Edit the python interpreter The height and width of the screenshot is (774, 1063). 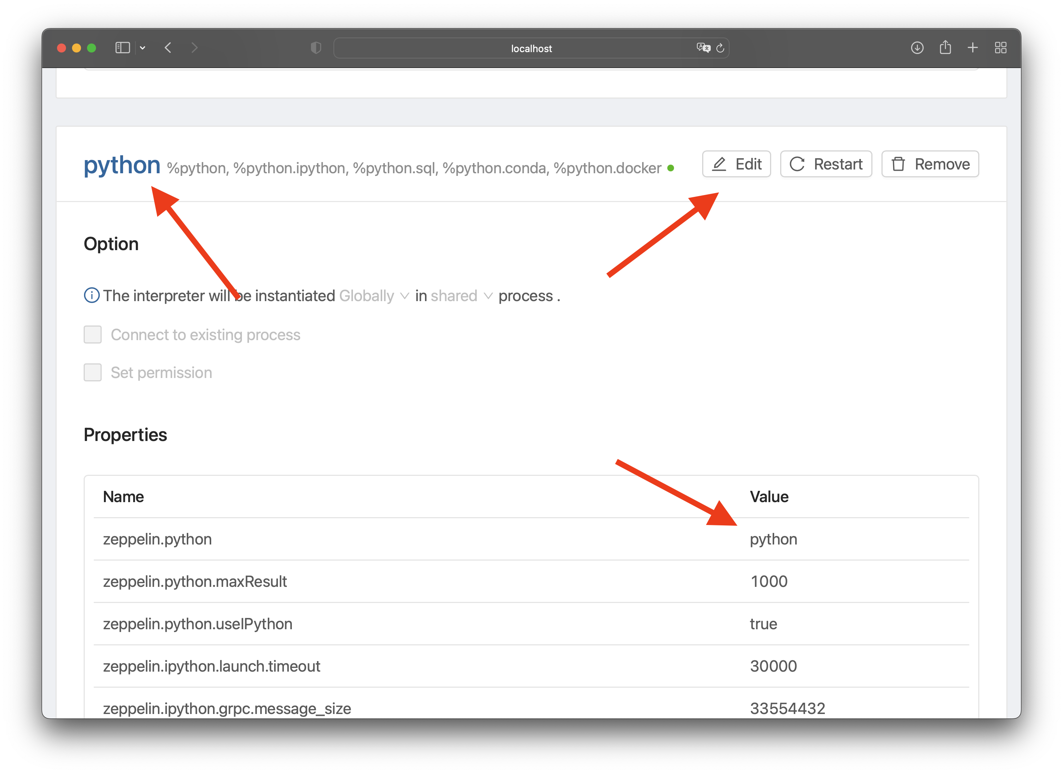736,164
